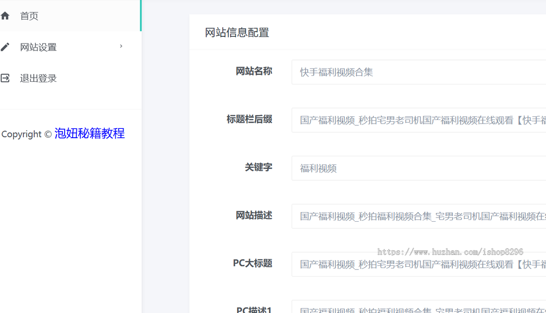Open the 首页 menu item
Viewport: 546px width, 313px height.
[x=71, y=16]
